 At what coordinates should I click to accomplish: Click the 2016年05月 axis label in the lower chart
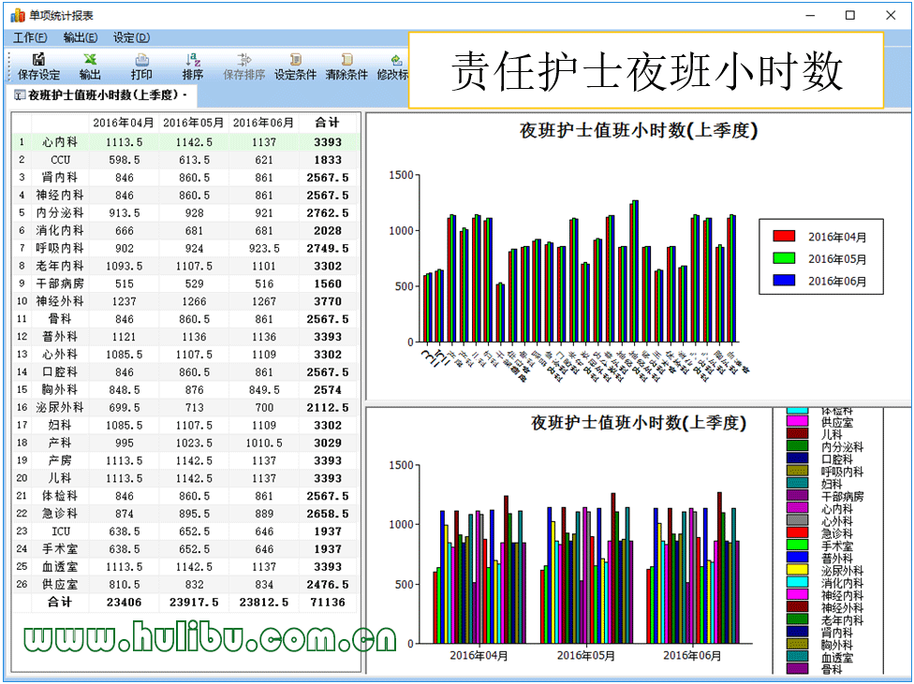[x=585, y=655]
